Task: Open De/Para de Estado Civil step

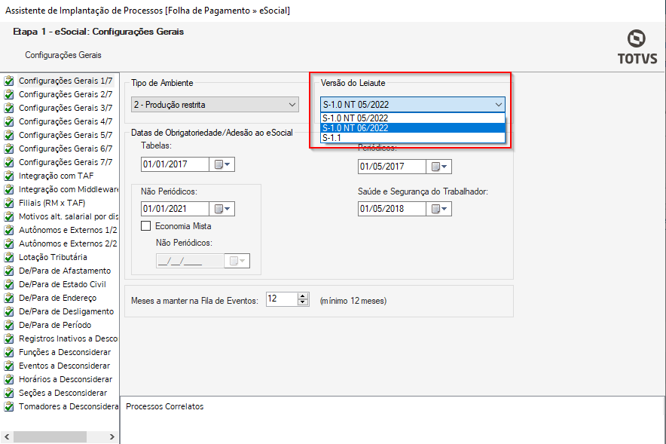Action: pos(63,285)
